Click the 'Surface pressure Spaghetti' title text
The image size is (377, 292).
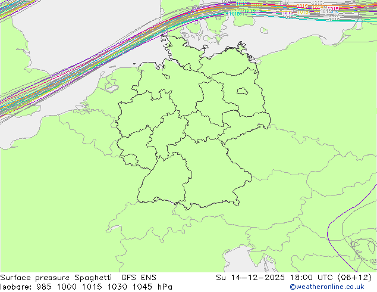click(x=56, y=278)
